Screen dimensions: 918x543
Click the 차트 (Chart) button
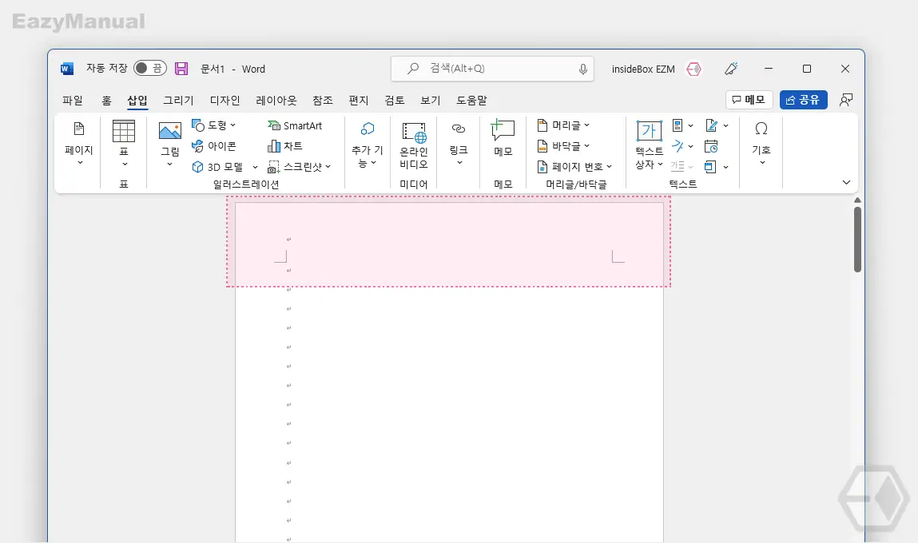click(x=285, y=145)
